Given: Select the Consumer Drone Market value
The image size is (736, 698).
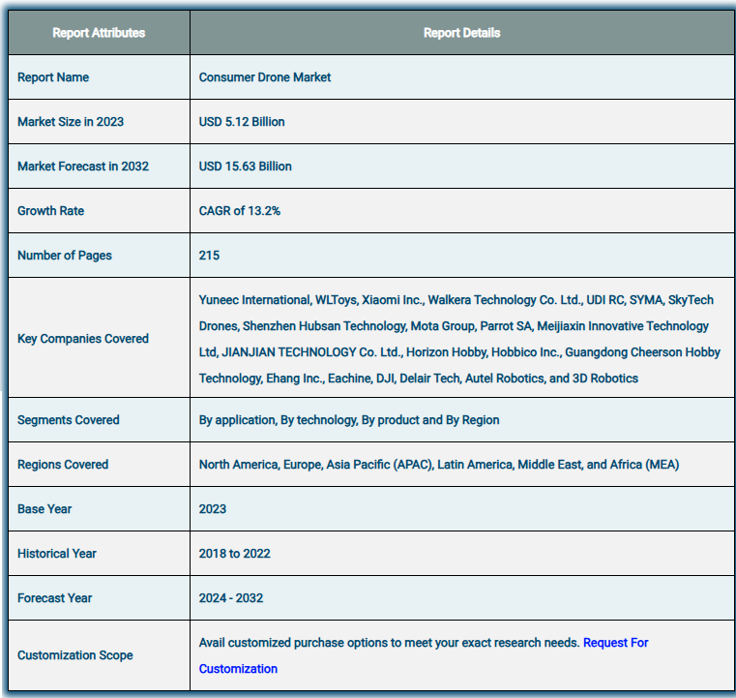Looking at the screenshot, I should (x=265, y=77).
